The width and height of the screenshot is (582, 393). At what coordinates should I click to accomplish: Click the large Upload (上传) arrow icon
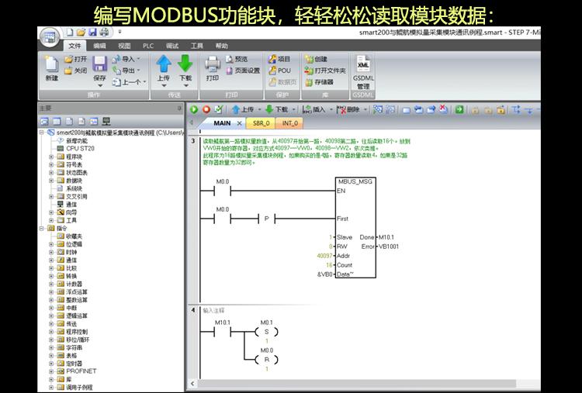coord(163,64)
